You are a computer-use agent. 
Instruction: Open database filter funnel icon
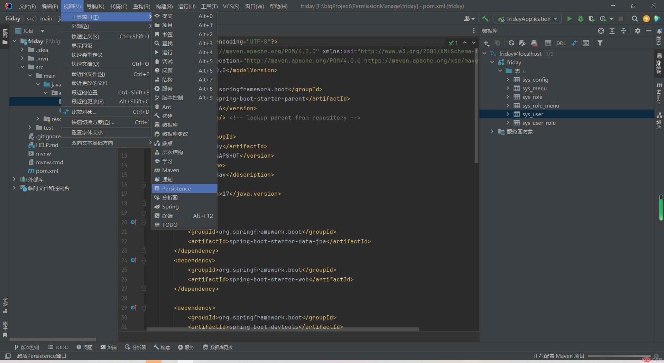[600, 43]
